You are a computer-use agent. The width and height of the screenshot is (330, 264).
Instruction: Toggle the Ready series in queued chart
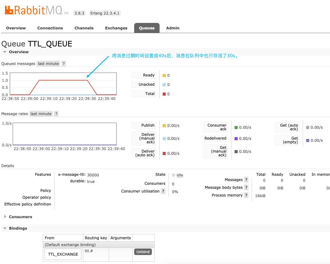pos(144,75)
